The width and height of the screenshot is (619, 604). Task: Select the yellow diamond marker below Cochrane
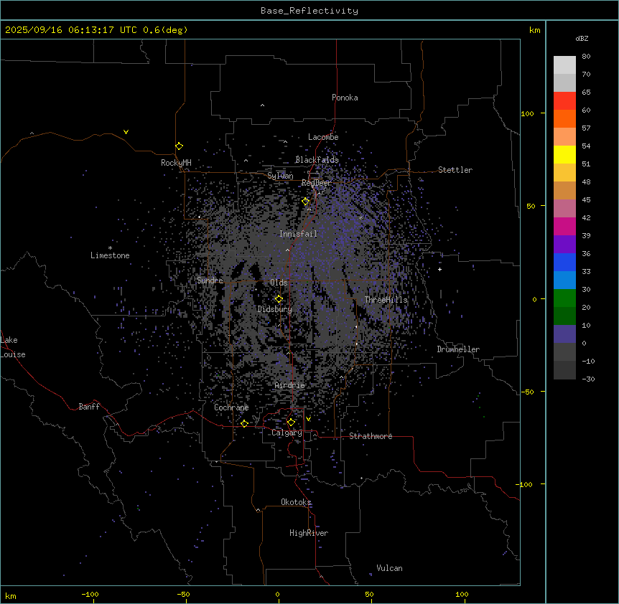(x=244, y=423)
